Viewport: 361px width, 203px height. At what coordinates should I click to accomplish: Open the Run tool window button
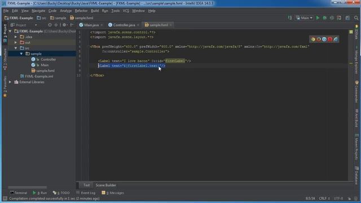click(x=39, y=193)
